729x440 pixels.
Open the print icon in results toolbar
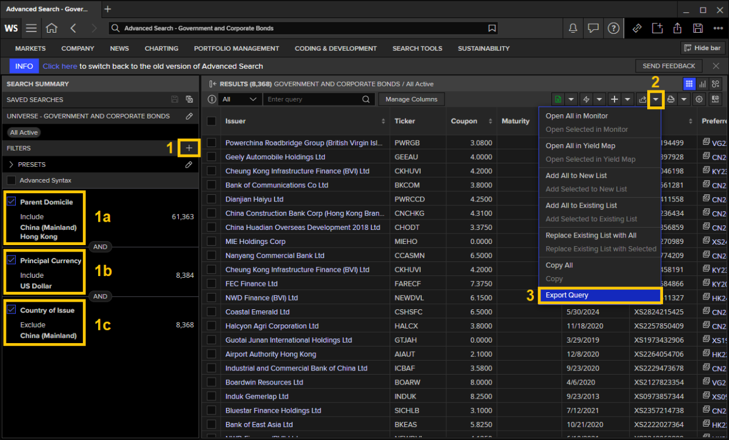point(671,99)
